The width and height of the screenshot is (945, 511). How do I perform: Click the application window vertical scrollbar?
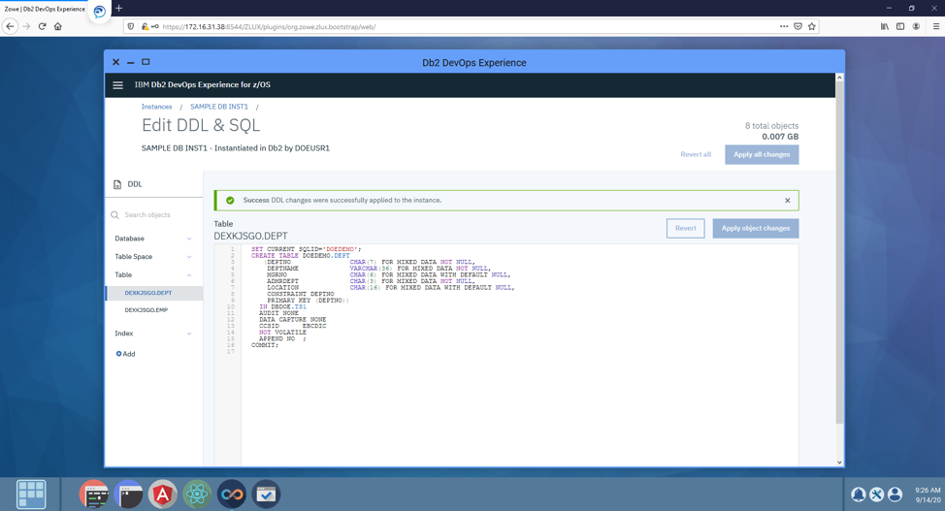[x=839, y=253]
